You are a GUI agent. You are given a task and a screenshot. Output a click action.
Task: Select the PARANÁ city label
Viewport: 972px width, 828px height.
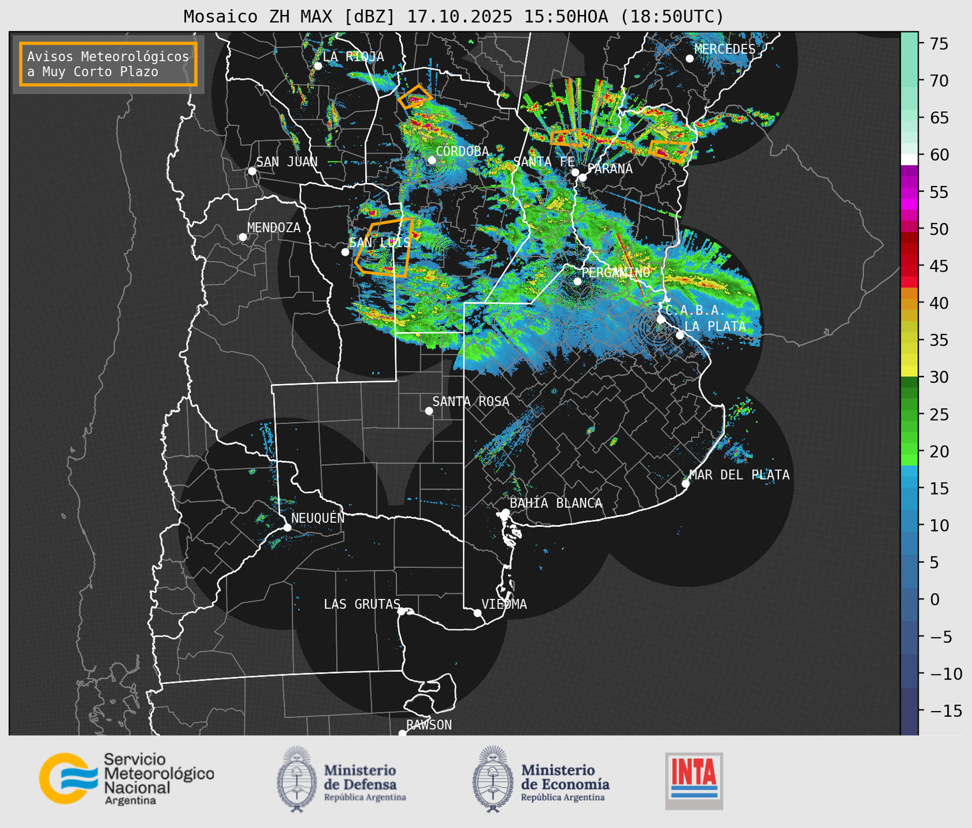610,168
